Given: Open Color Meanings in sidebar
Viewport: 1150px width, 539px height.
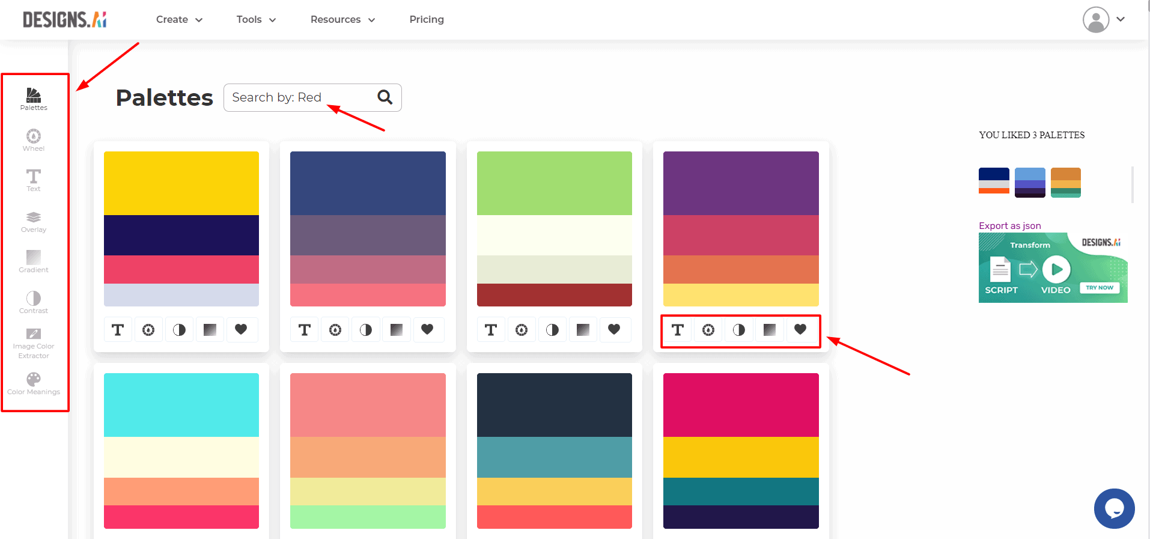Looking at the screenshot, I should [x=34, y=383].
